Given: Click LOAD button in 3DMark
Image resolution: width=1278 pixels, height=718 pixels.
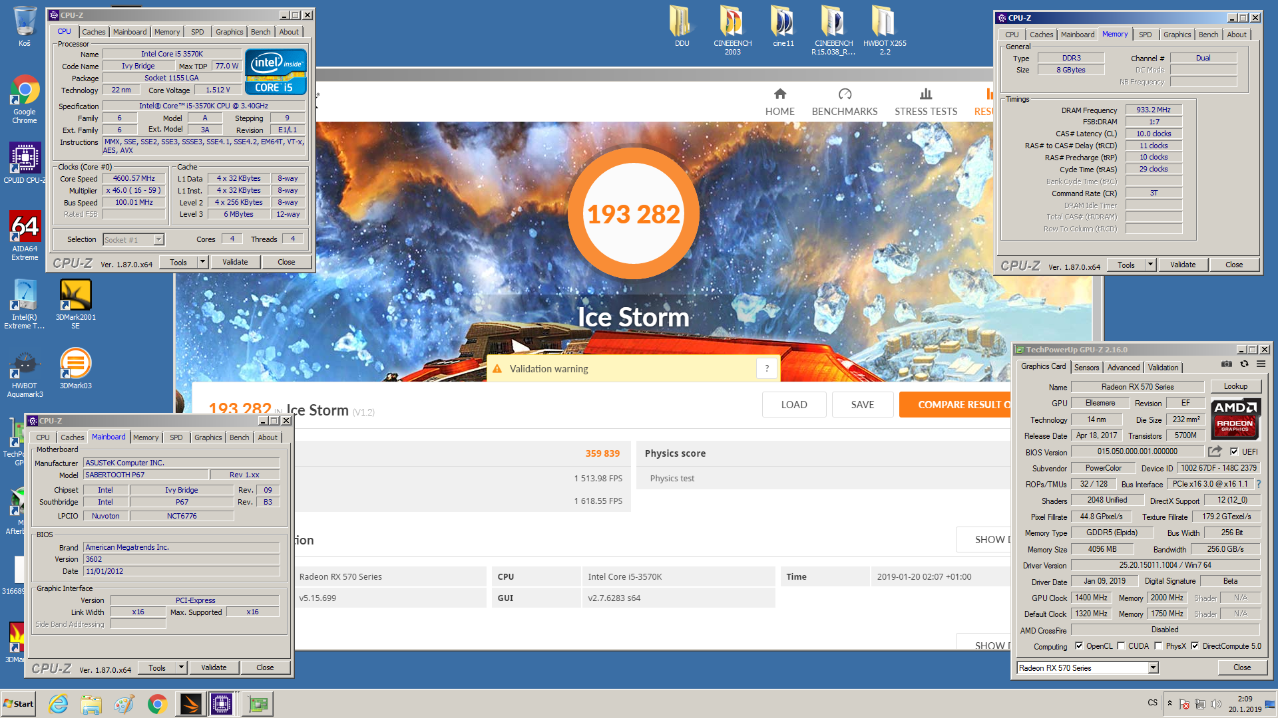Looking at the screenshot, I should coord(794,404).
